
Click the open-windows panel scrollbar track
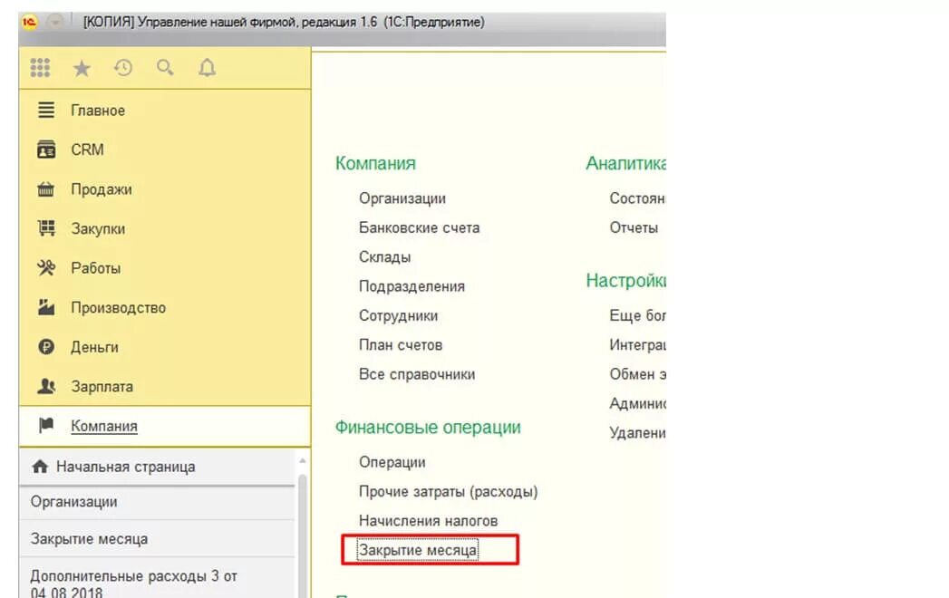[302, 535]
